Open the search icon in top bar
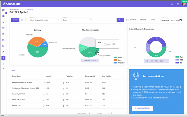188x117 pixels. 172,4
